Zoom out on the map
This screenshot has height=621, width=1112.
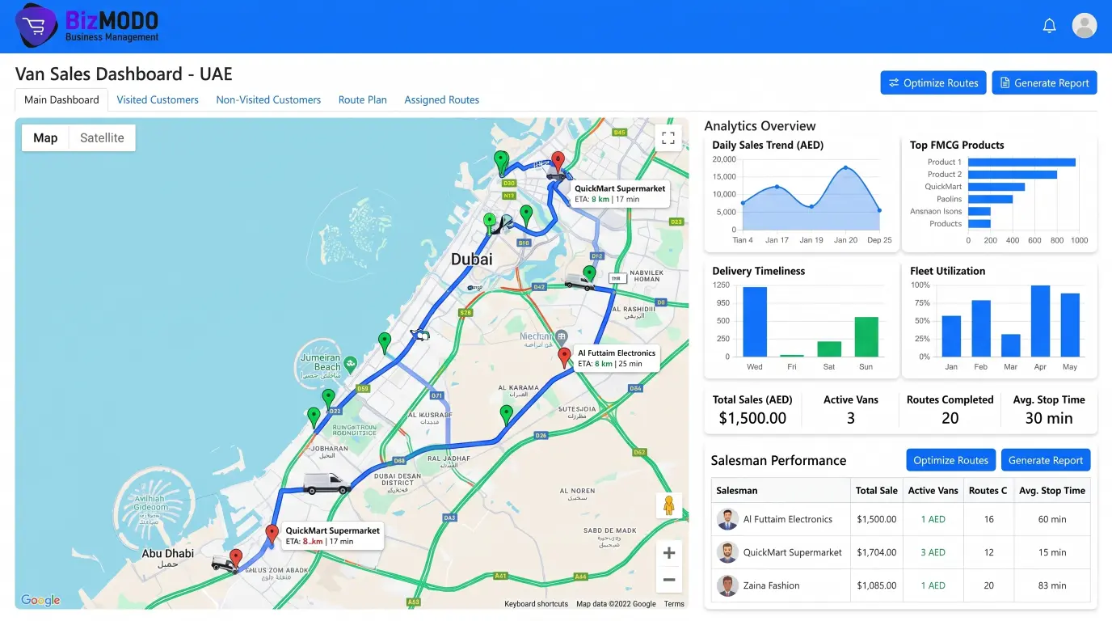[x=668, y=580]
